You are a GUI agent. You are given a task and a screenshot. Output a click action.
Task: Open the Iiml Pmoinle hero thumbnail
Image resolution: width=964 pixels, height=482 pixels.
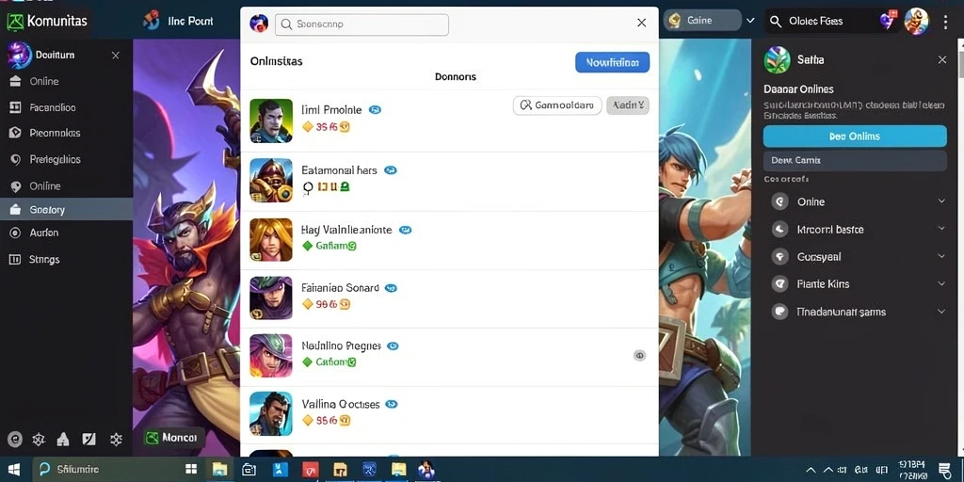(x=271, y=120)
